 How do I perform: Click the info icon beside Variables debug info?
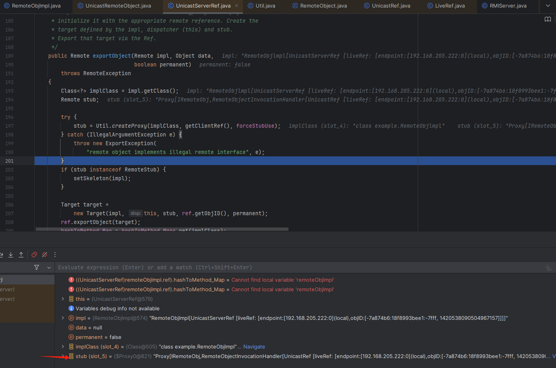pos(71,308)
